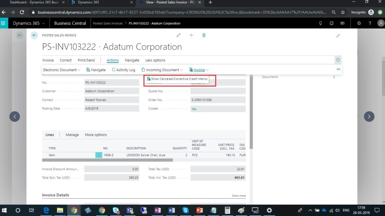This screenshot has width=385, height=216.
Task: Click Less options in the action bar
Action: coord(155,60)
